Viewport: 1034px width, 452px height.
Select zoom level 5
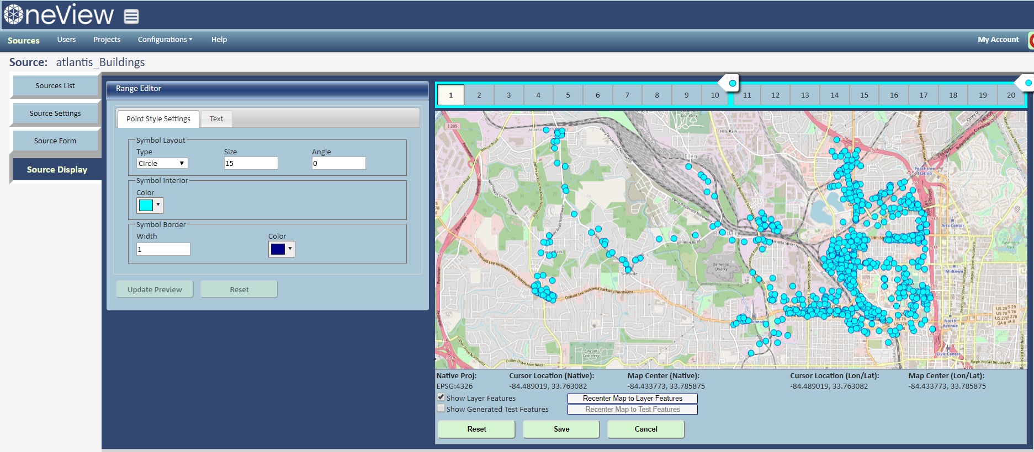(x=568, y=95)
